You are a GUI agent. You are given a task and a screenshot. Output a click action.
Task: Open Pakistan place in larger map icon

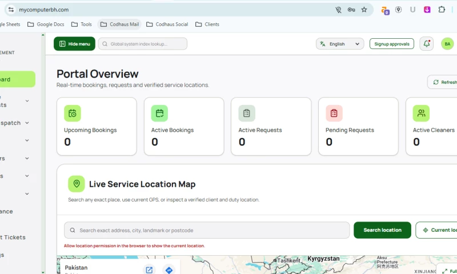149,270
